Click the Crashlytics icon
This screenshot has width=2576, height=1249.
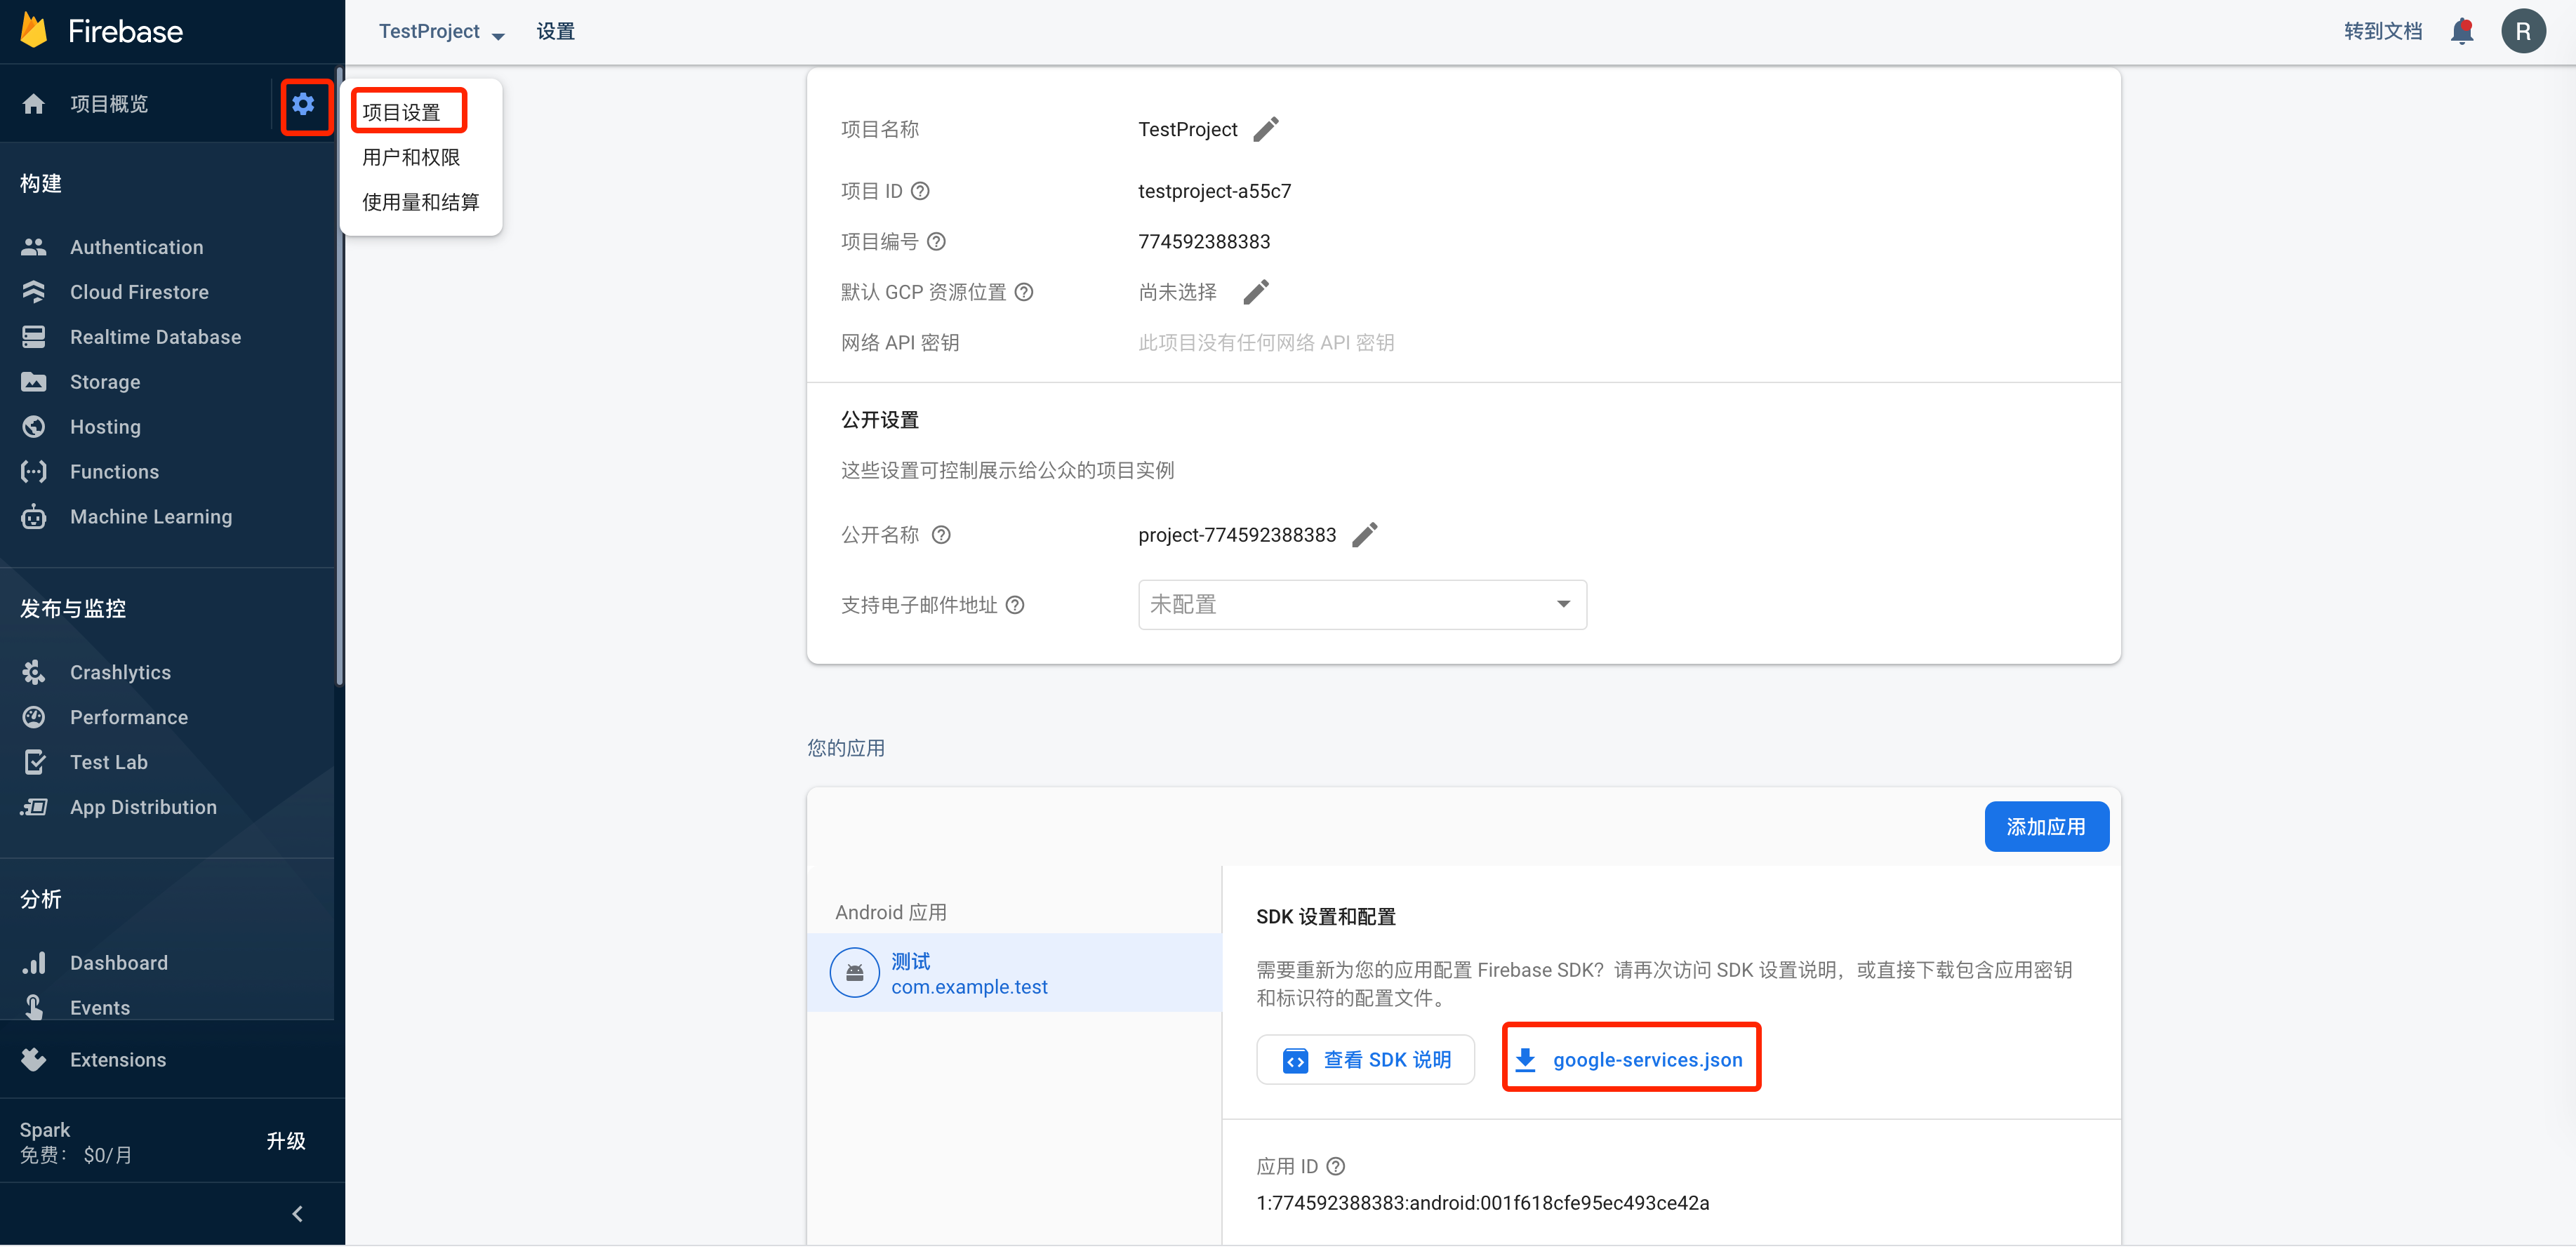pos(34,673)
